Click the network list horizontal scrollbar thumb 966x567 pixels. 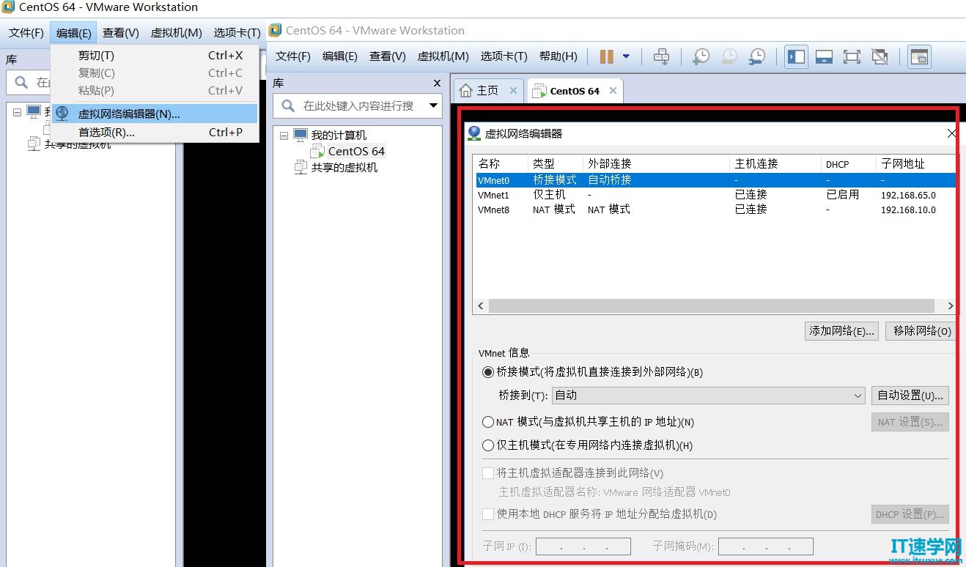[x=711, y=306]
